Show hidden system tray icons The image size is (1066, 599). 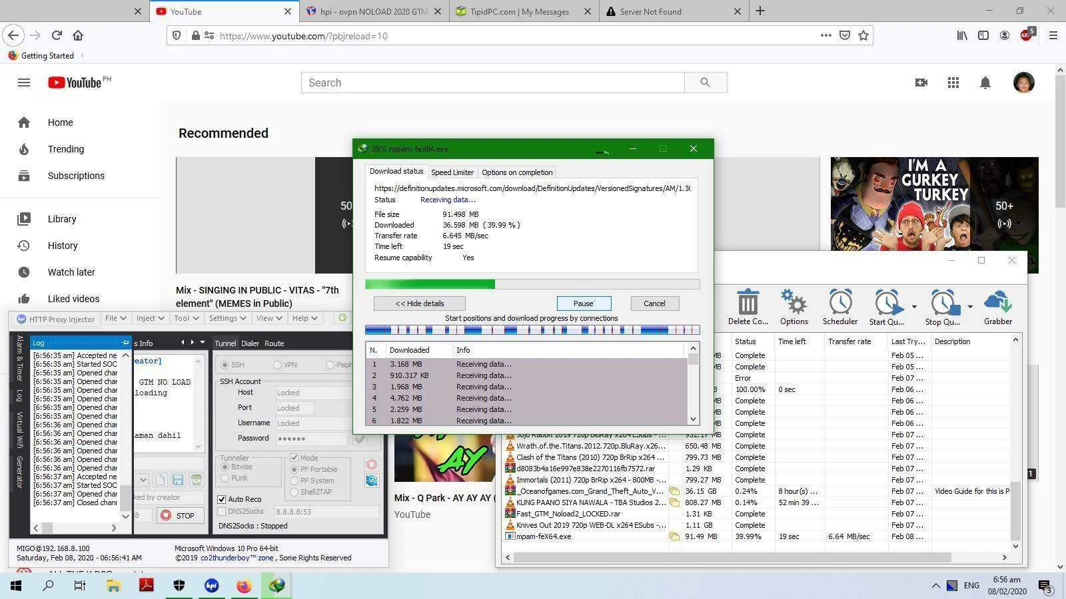pos(935,586)
